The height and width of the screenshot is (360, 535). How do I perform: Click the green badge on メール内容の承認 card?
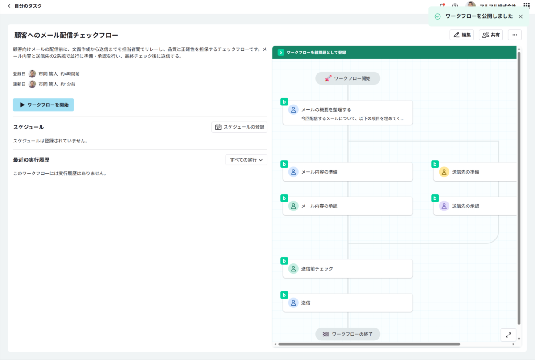coord(284,198)
